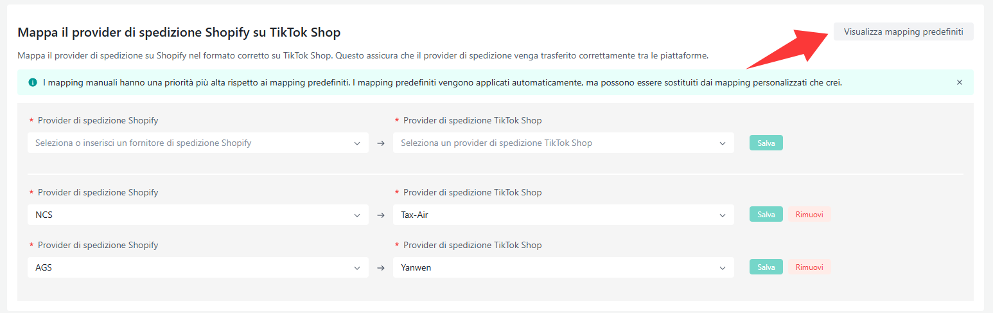Dismiss the info banner with X icon
The image size is (993, 313).
[x=960, y=82]
